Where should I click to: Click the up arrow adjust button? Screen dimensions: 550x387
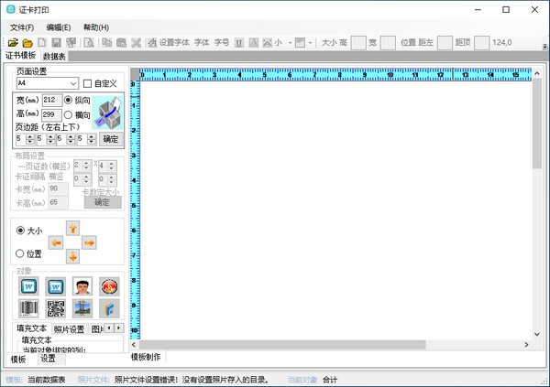(72, 229)
